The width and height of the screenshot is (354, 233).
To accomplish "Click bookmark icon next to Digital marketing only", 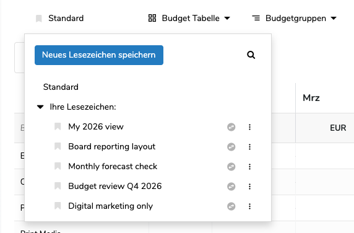I will pos(58,206).
